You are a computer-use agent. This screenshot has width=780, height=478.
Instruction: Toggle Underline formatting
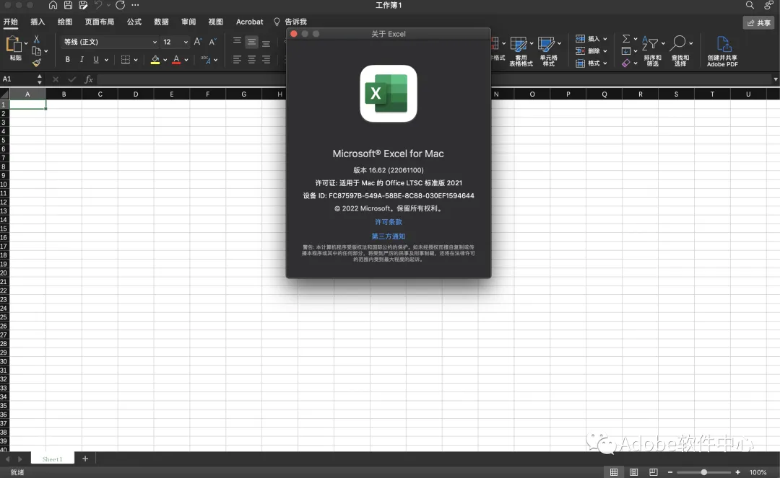tap(96, 60)
